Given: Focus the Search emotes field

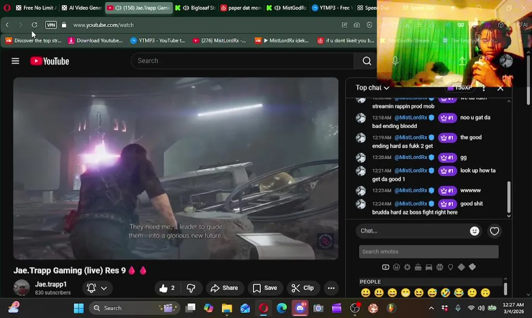Looking at the screenshot, I should 429,252.
